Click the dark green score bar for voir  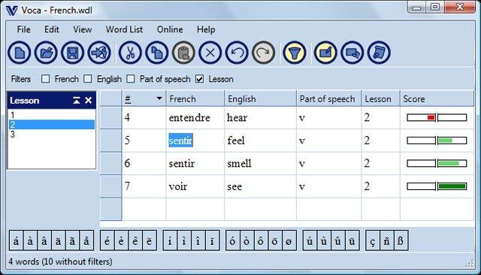point(437,186)
